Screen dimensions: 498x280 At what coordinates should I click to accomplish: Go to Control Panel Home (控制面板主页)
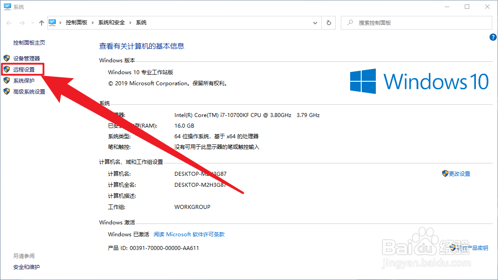pyautogui.click(x=29, y=42)
